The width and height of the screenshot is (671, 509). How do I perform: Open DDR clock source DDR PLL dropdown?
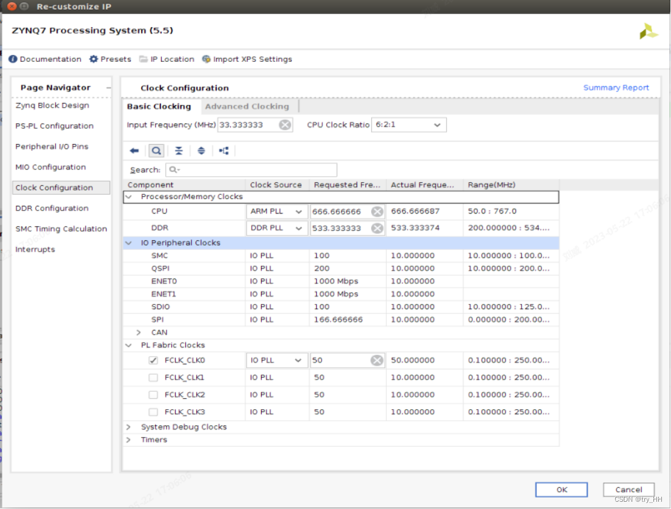tap(276, 228)
